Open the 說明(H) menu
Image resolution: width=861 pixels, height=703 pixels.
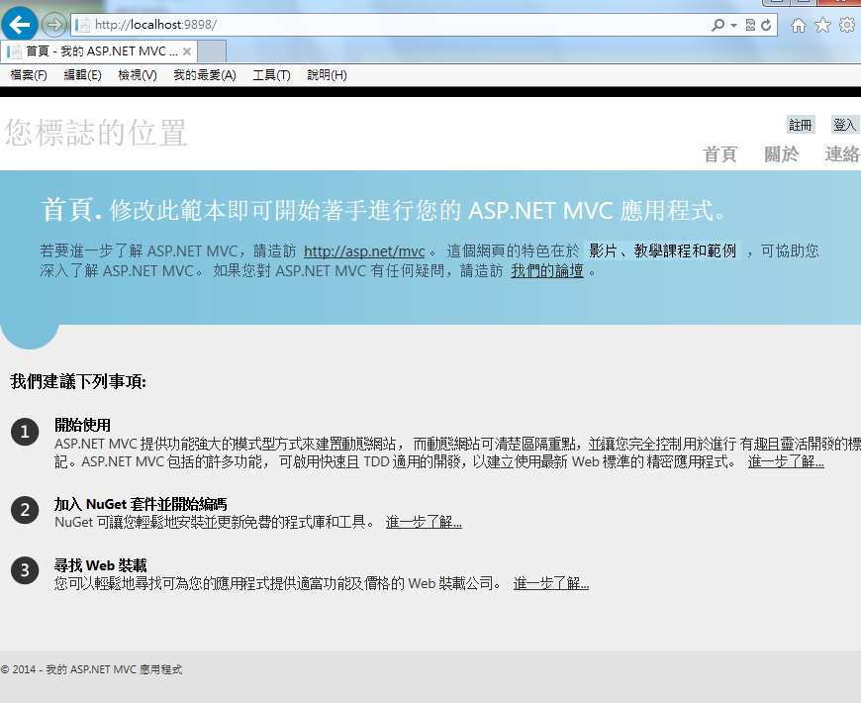pos(327,74)
